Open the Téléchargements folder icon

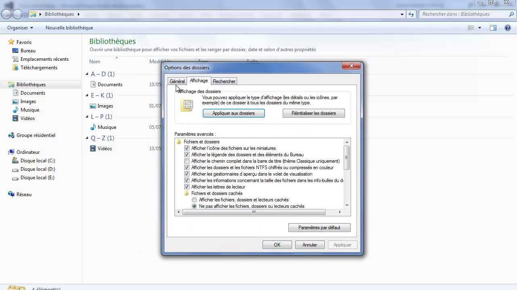click(15, 68)
